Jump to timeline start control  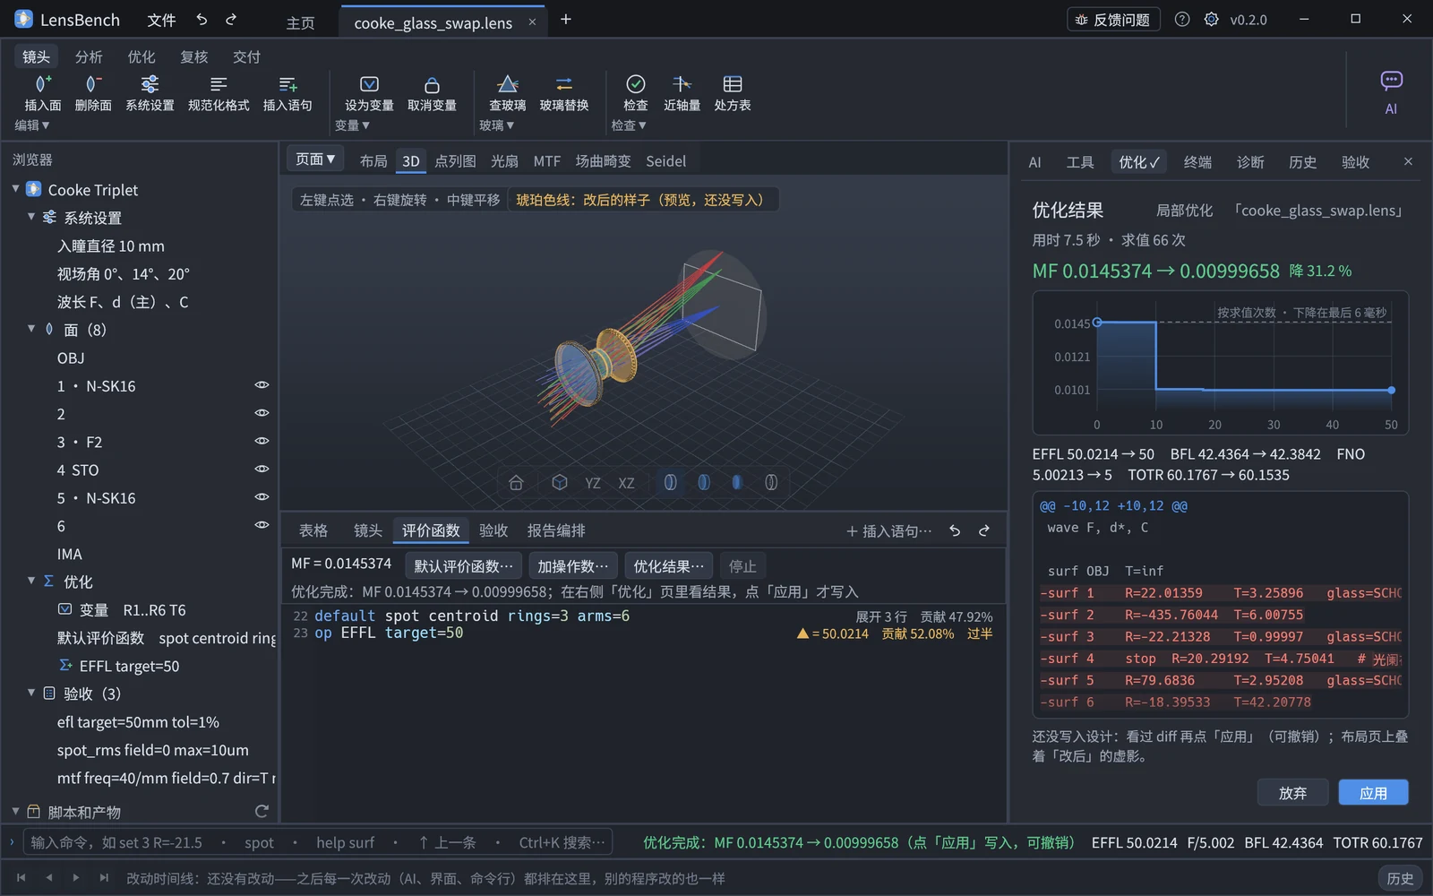pos(21,878)
